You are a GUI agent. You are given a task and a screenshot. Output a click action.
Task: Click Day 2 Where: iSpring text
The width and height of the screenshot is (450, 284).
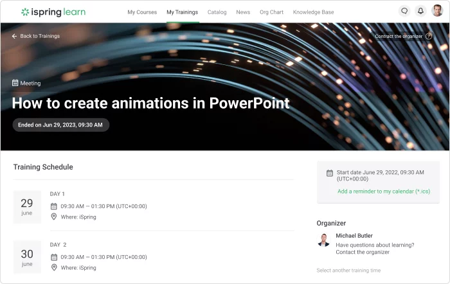78,268
